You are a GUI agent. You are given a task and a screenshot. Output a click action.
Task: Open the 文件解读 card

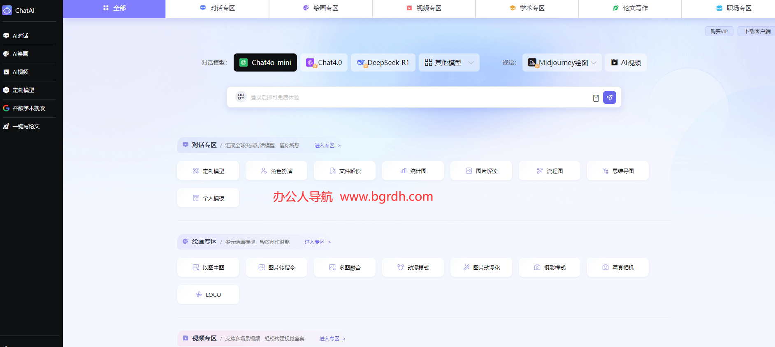click(345, 171)
